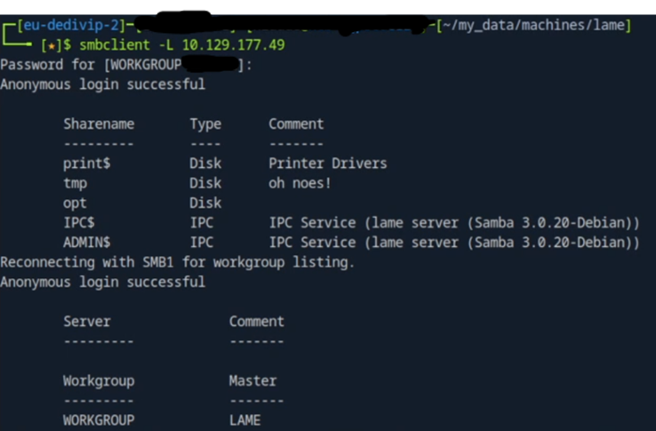Click the Reconnecting with SMB1 line
The image size is (656, 431).
tap(177, 262)
